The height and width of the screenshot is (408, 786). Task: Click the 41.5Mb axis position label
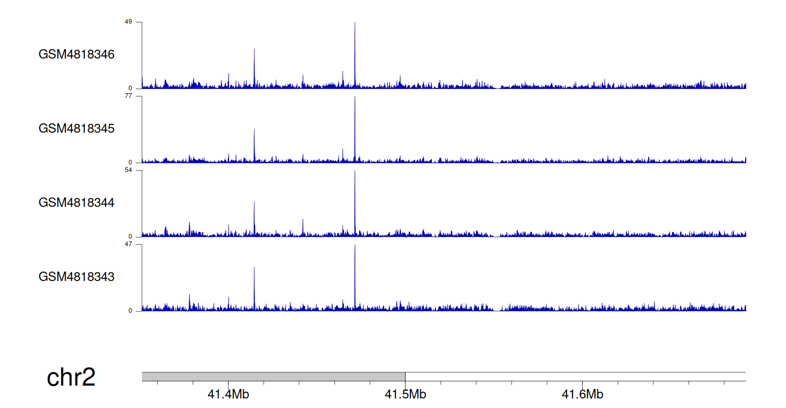tap(405, 394)
